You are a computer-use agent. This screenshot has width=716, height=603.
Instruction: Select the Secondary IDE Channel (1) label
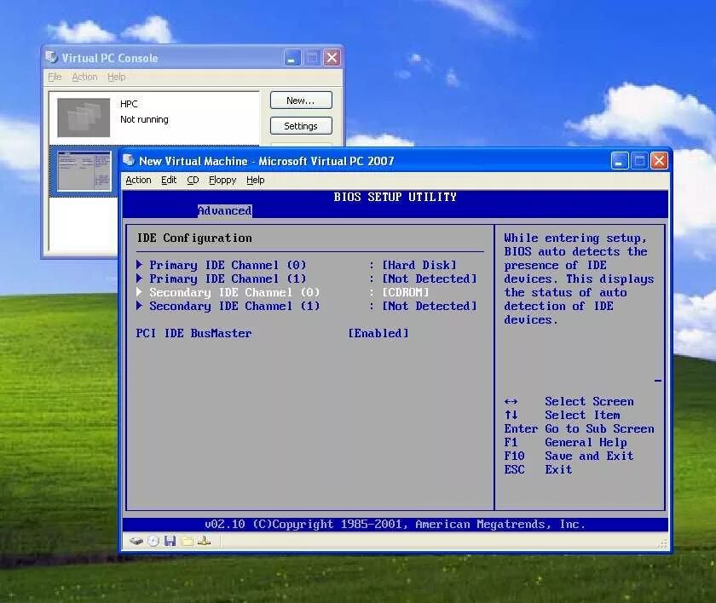pos(234,306)
